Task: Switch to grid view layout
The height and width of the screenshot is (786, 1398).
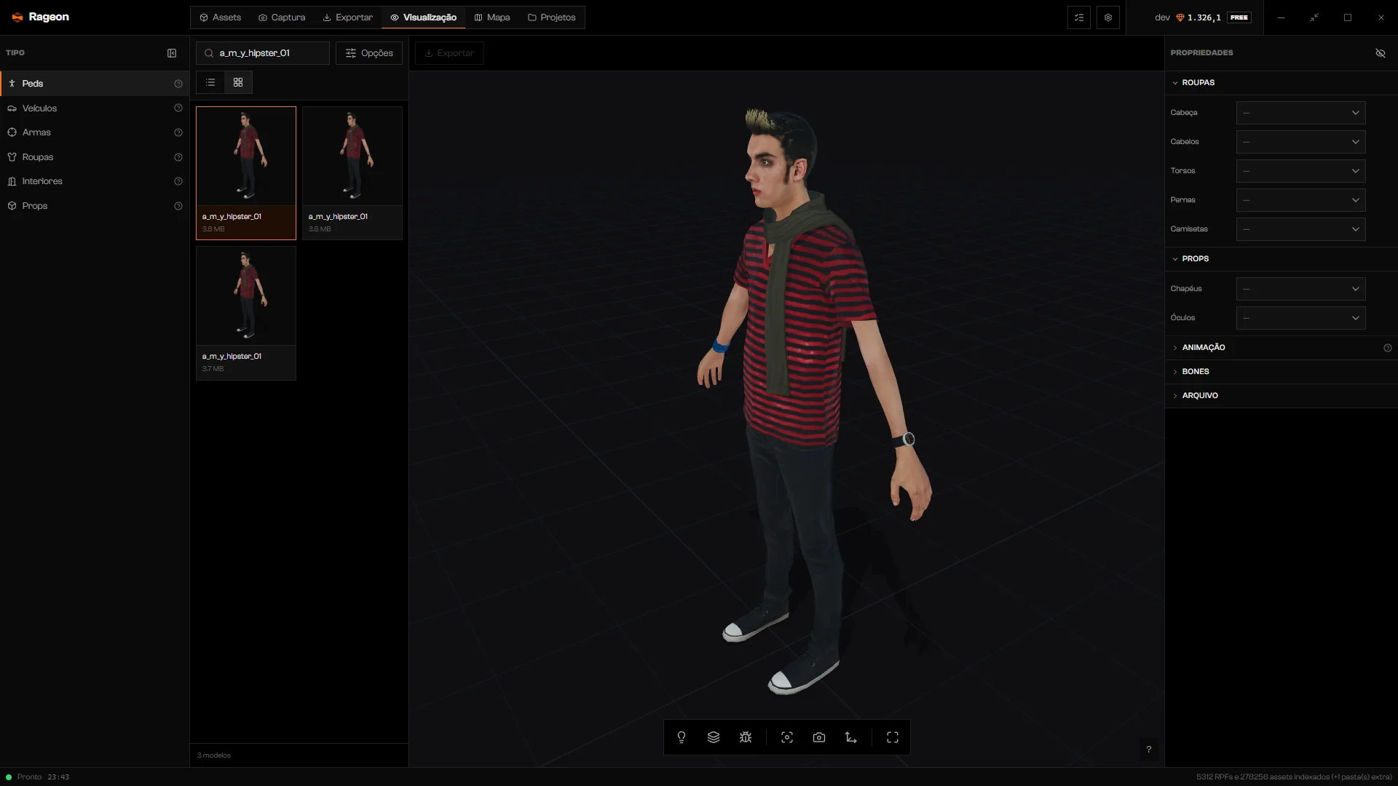Action: 238,82
